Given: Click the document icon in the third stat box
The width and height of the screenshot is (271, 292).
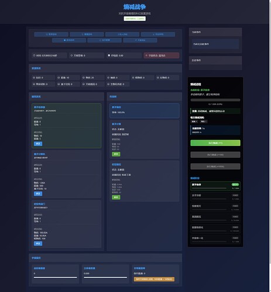Looking at the screenshot, I should 109,55.
